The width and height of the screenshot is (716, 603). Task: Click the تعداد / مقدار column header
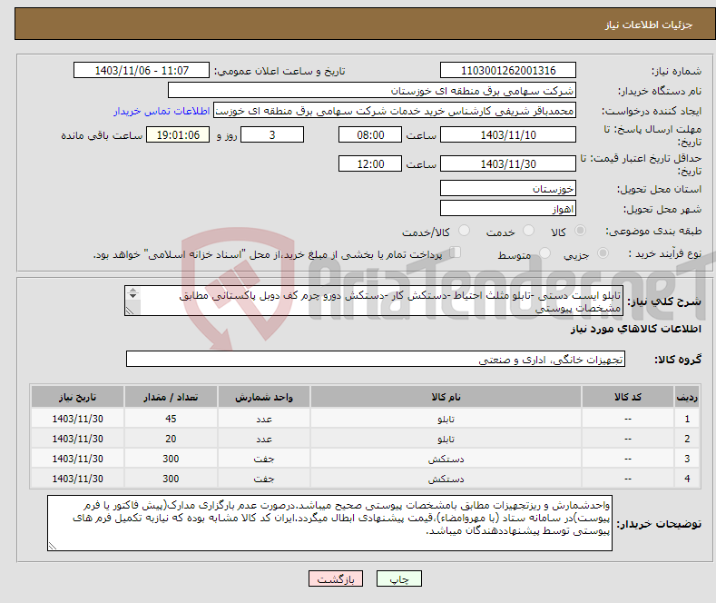coord(171,397)
